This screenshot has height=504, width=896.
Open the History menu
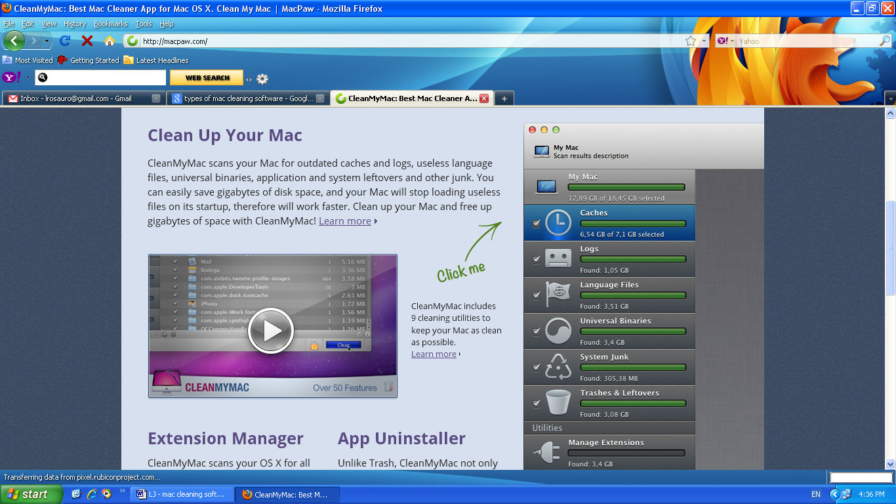tap(75, 24)
